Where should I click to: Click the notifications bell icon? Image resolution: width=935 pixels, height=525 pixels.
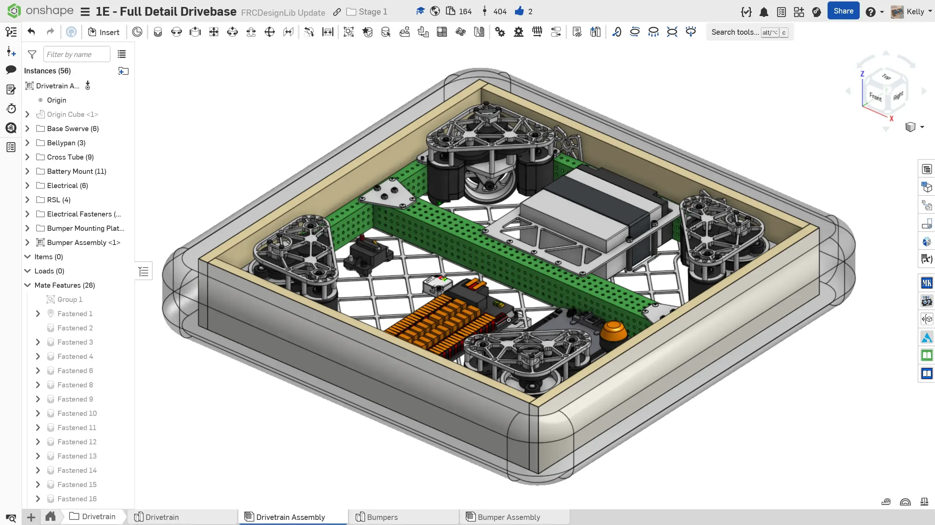[764, 12]
